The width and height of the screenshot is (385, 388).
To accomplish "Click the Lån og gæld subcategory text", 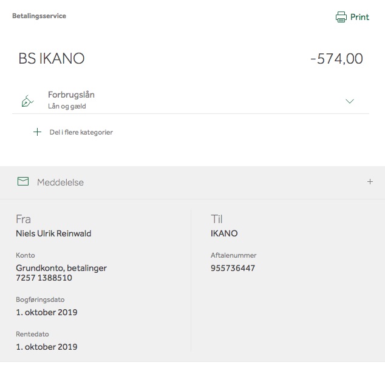I will [x=67, y=106].
